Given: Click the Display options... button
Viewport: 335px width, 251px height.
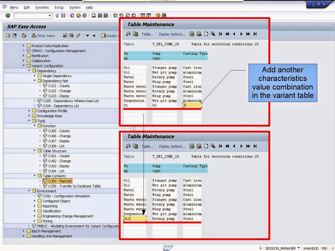Looking at the screenshot, I should (x=172, y=34).
